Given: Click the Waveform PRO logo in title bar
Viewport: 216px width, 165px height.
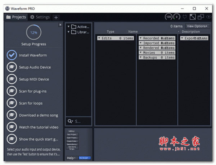Looking at the screenshot, I should (x=7, y=9).
